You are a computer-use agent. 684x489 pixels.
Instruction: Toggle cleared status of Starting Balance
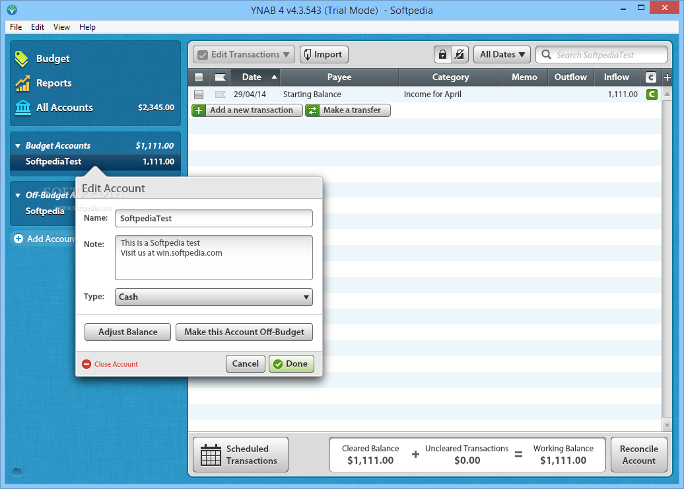[652, 94]
